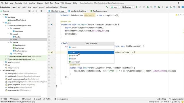Select Routes class in project tree

18,37
